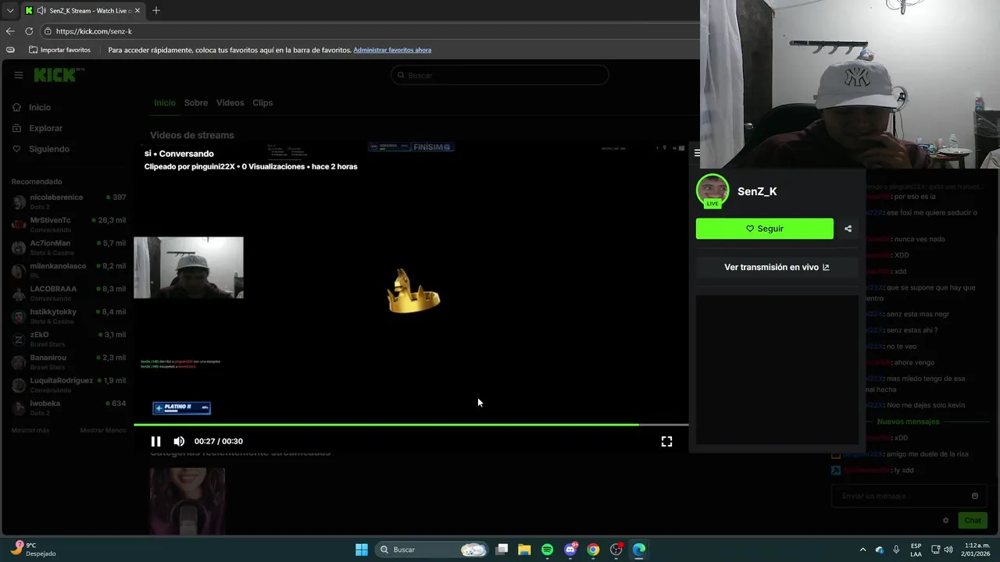Open Windows Start menu

362,550
